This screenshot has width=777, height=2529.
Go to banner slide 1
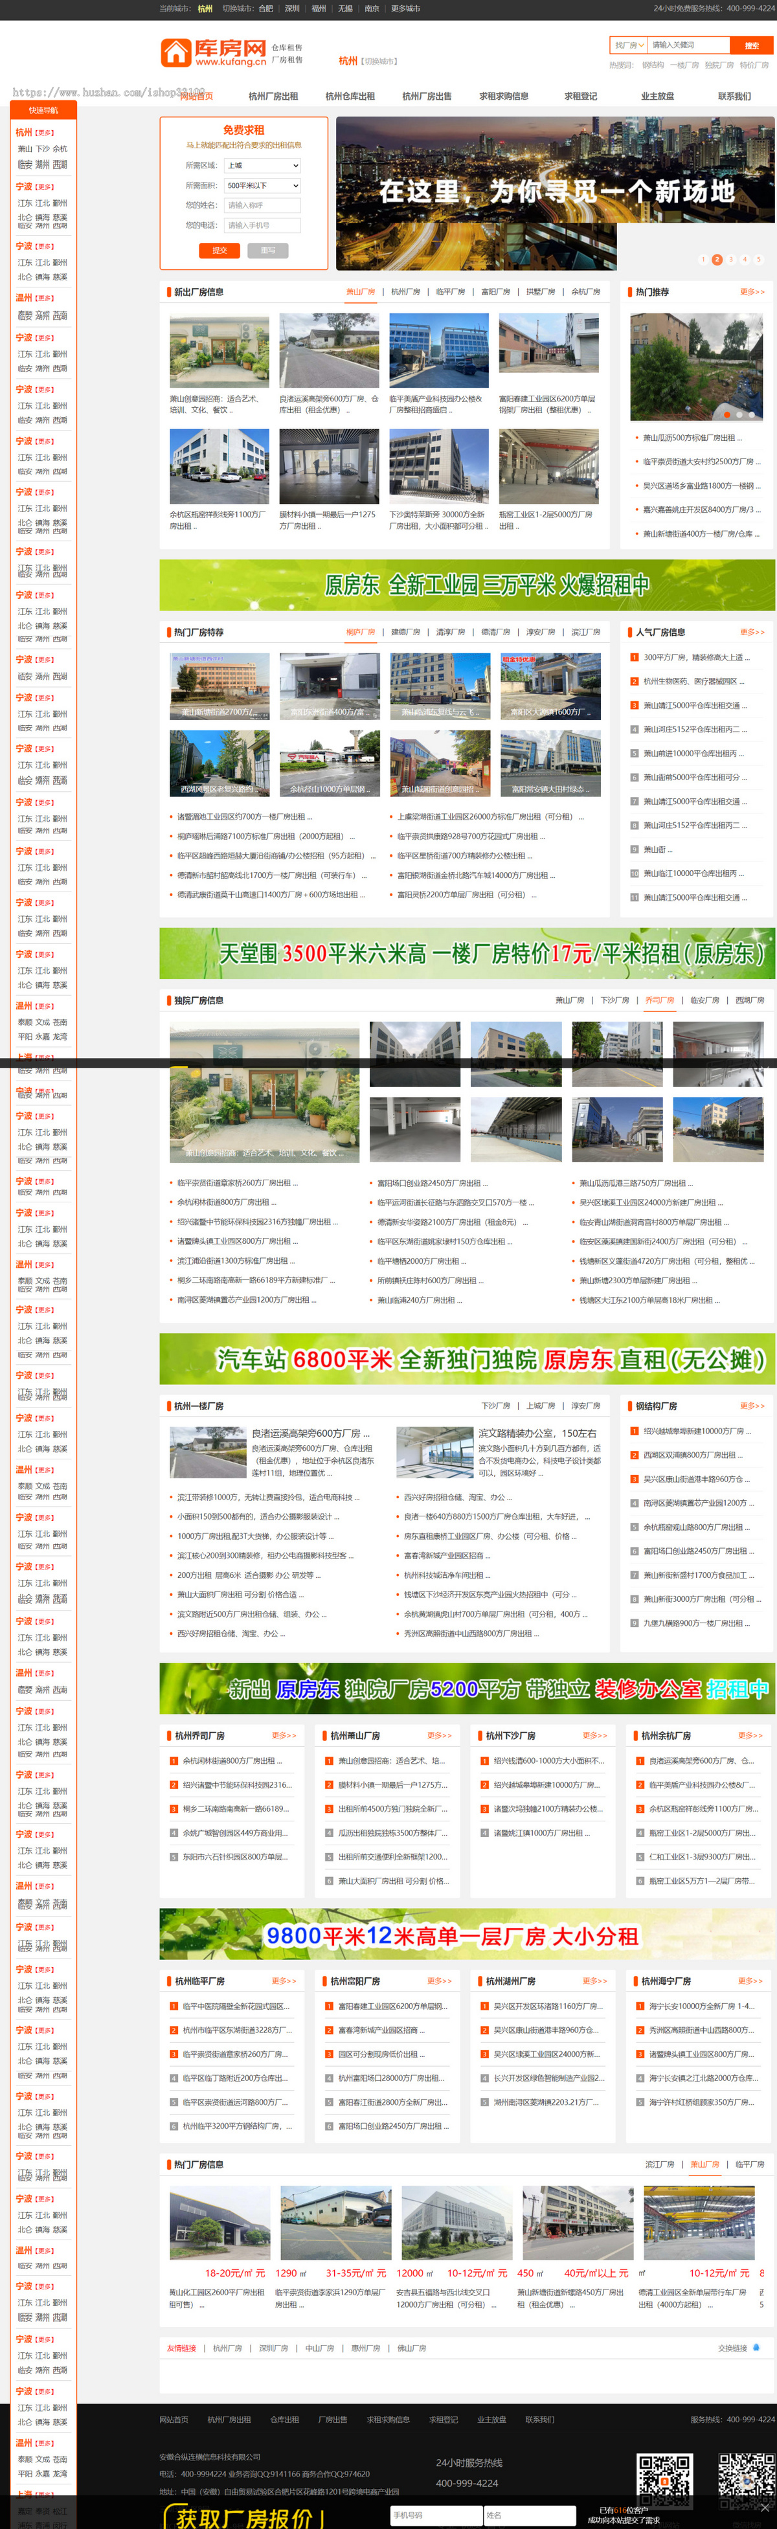[703, 259]
